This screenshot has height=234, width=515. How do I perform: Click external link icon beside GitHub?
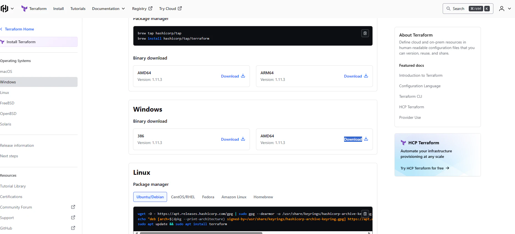pyautogui.click(x=73, y=228)
